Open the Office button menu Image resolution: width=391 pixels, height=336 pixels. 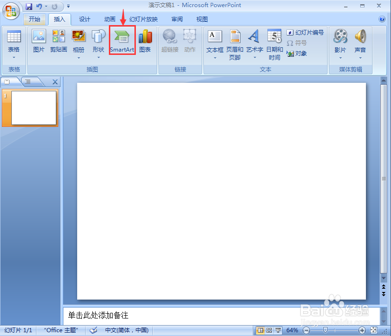pos(11,11)
